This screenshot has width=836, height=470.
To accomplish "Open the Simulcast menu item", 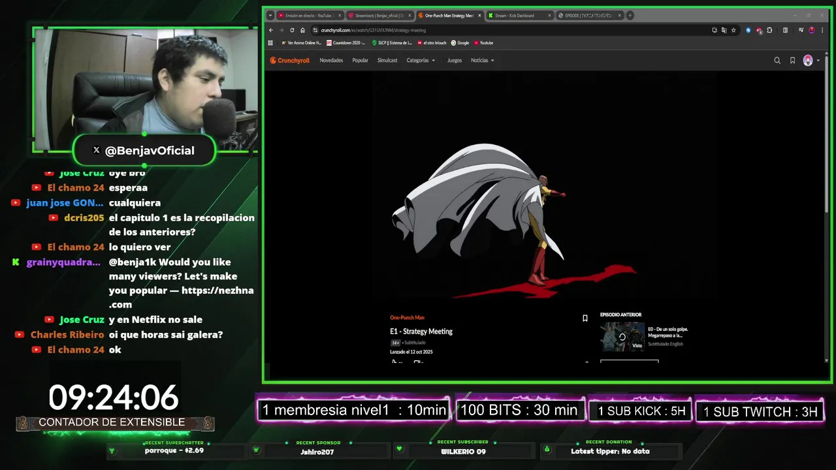I will pyautogui.click(x=387, y=61).
